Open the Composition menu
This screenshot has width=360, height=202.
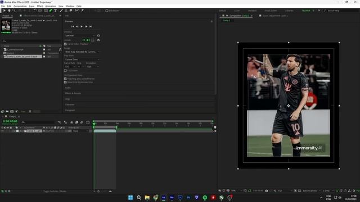(x=20, y=6)
